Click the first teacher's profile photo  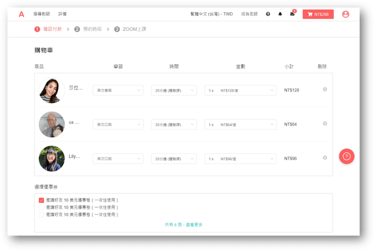[x=52, y=90]
